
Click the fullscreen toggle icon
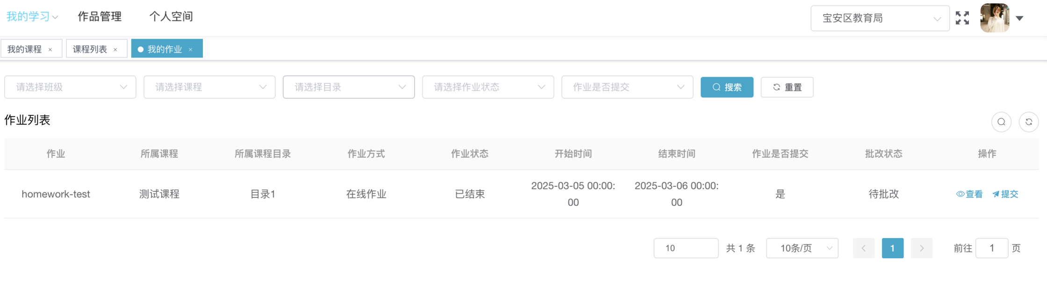coord(962,18)
